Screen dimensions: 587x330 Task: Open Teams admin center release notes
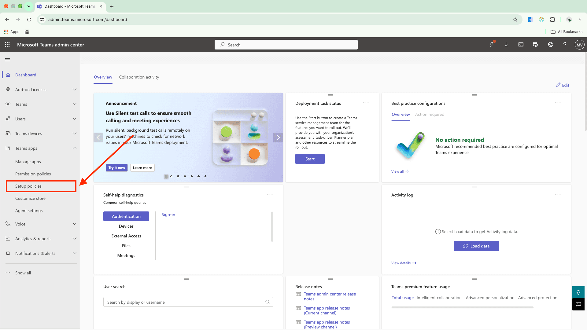(x=330, y=296)
